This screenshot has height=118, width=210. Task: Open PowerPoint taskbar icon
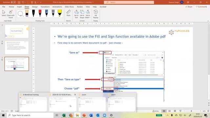[x=84, y=115]
